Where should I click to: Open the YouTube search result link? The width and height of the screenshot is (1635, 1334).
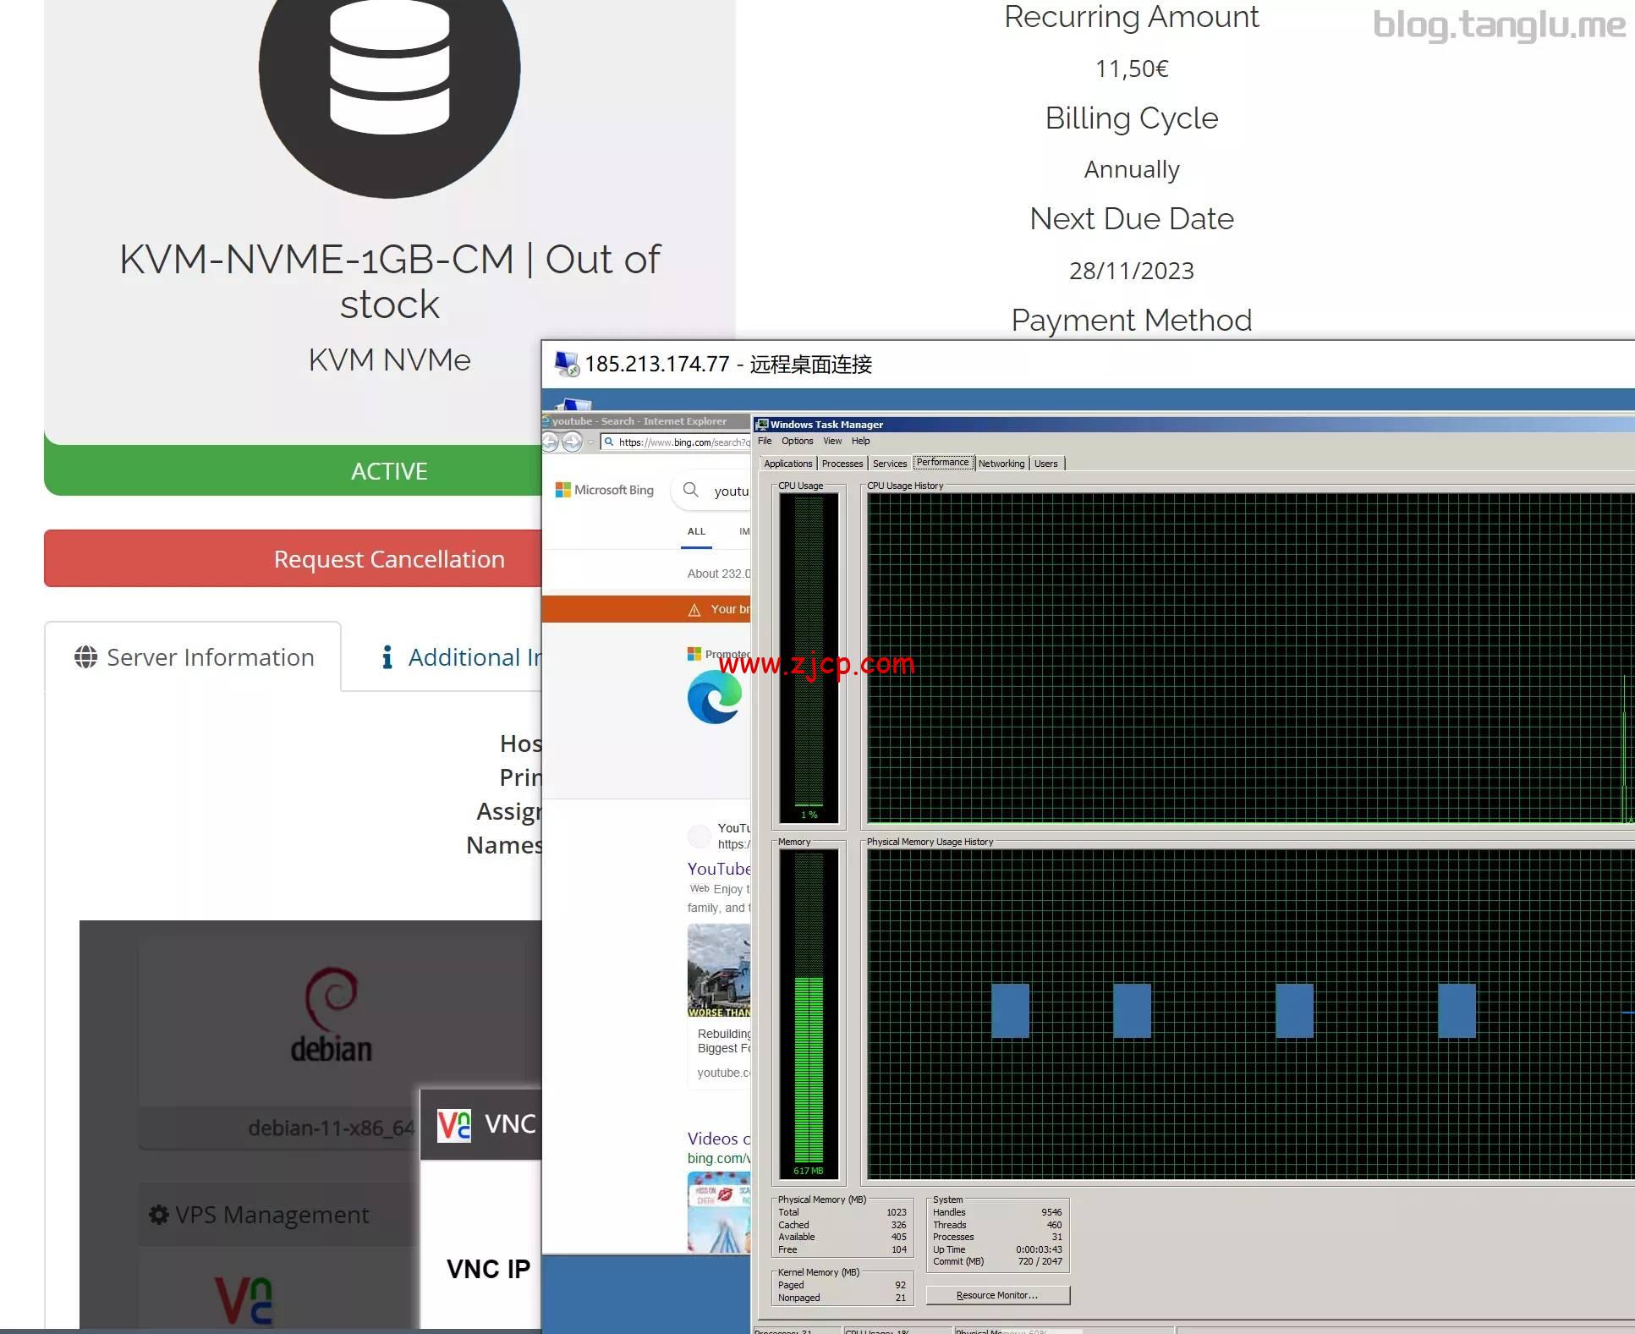coord(718,869)
